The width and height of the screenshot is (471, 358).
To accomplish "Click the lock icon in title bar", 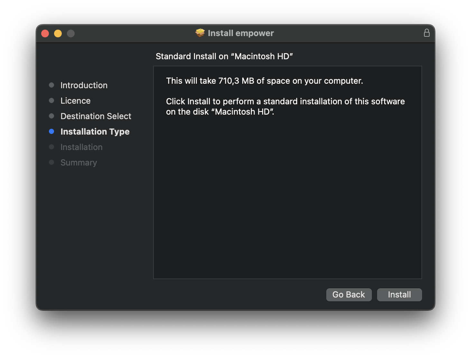I will (x=427, y=33).
